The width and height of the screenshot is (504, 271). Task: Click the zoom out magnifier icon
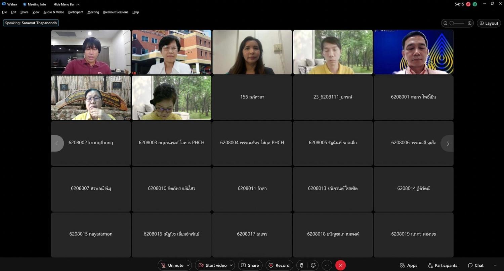pyautogui.click(x=446, y=23)
